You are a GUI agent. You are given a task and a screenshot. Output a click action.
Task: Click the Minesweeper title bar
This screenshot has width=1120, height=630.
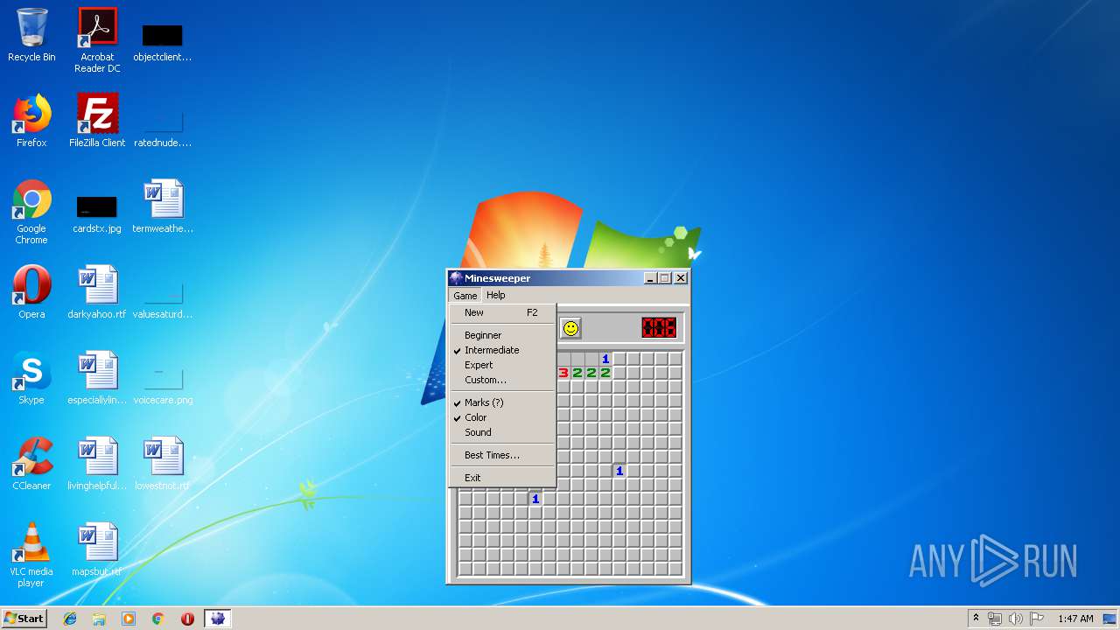569,278
